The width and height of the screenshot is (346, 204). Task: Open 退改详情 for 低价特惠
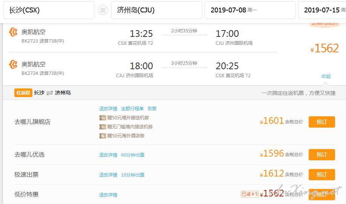108,195
